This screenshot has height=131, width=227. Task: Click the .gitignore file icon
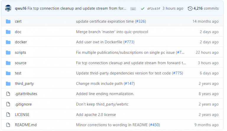coord(8,104)
